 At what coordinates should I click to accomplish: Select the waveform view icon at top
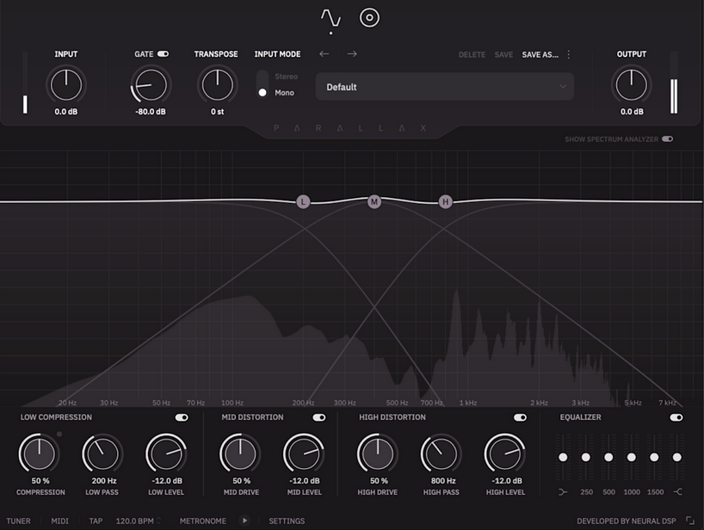(x=330, y=19)
